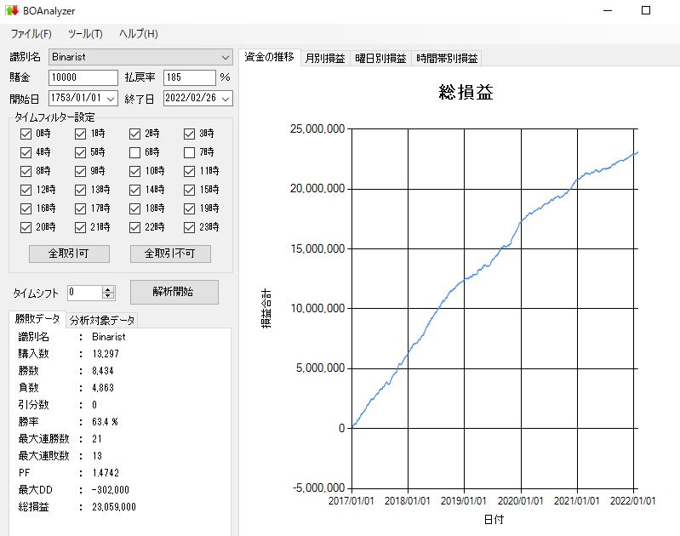The image size is (680, 536).
Task: Increase the タイムシフト value with up arrow
Action: [108, 289]
